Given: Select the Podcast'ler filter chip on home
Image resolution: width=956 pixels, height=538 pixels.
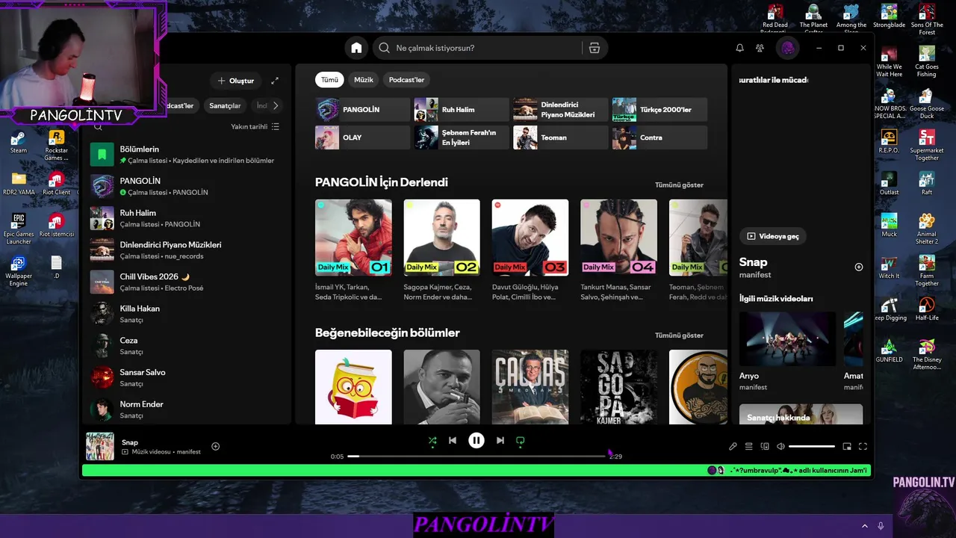Looking at the screenshot, I should [x=406, y=80].
